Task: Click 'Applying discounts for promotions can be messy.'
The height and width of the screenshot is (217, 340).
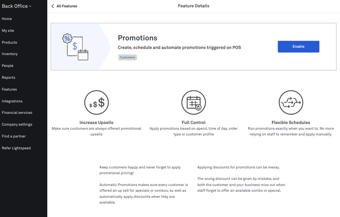Action: point(238,167)
